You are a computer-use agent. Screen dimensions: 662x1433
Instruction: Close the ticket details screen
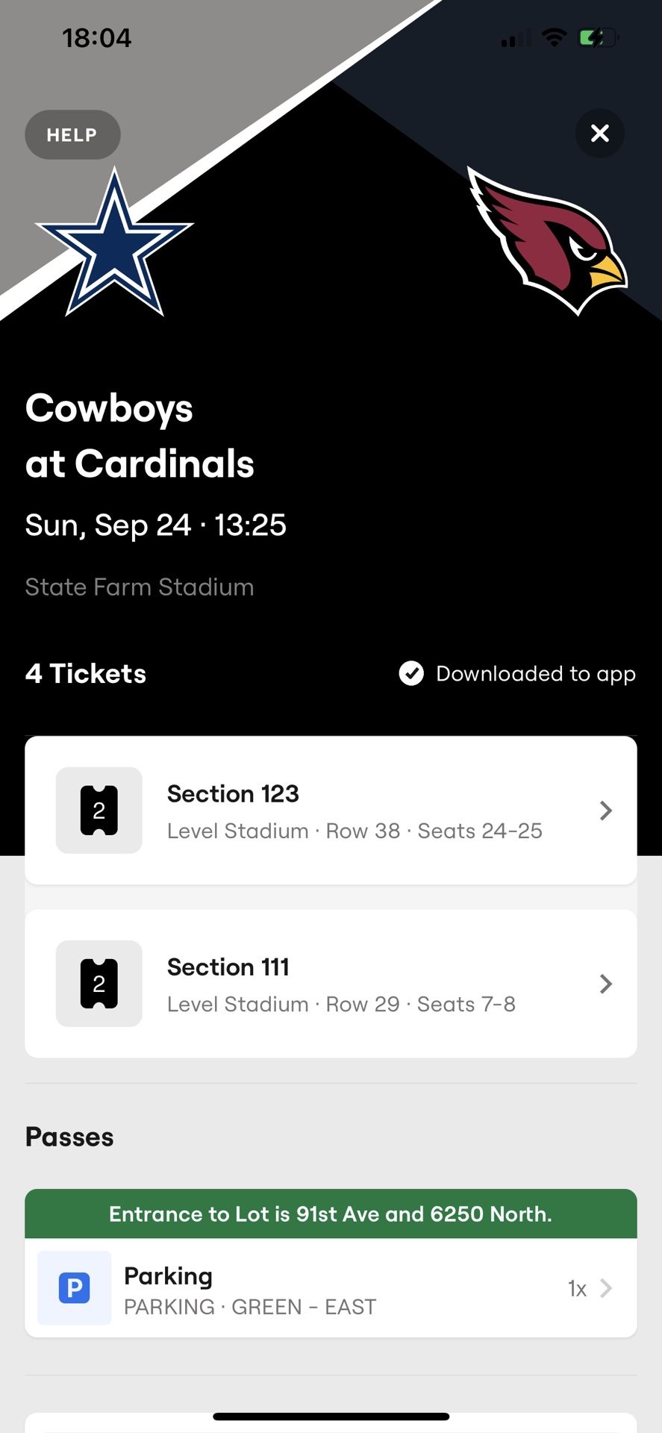[600, 134]
